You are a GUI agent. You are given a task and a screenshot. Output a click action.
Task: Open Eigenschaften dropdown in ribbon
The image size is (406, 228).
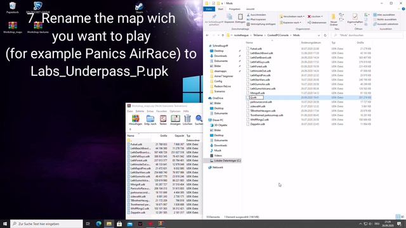click(x=355, y=25)
